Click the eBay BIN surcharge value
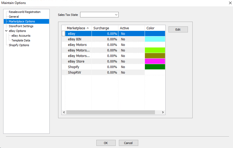The width and height of the screenshot is (233, 148). pyautogui.click(x=105, y=39)
